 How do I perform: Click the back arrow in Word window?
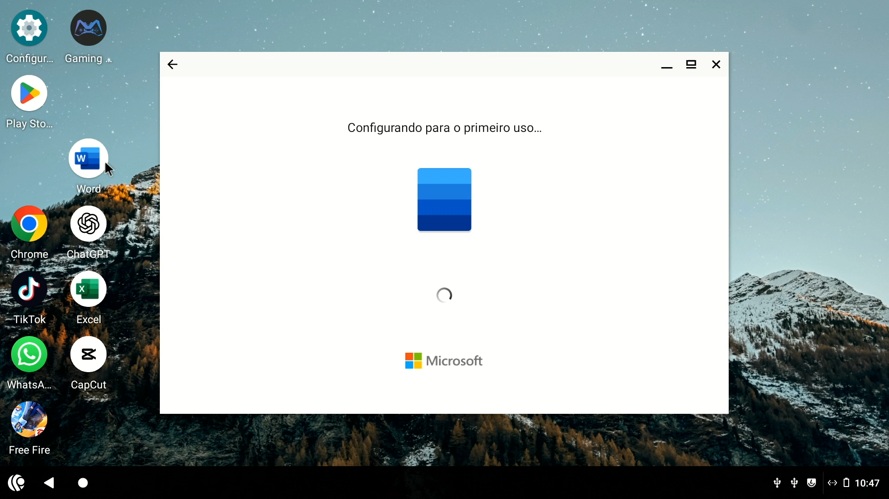(x=172, y=64)
